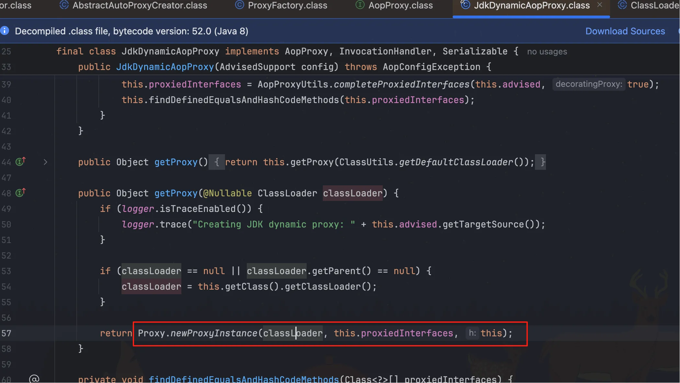This screenshot has width=680, height=383.
Task: Click the ProxyFactory.class tab class icon
Action: click(239, 5)
